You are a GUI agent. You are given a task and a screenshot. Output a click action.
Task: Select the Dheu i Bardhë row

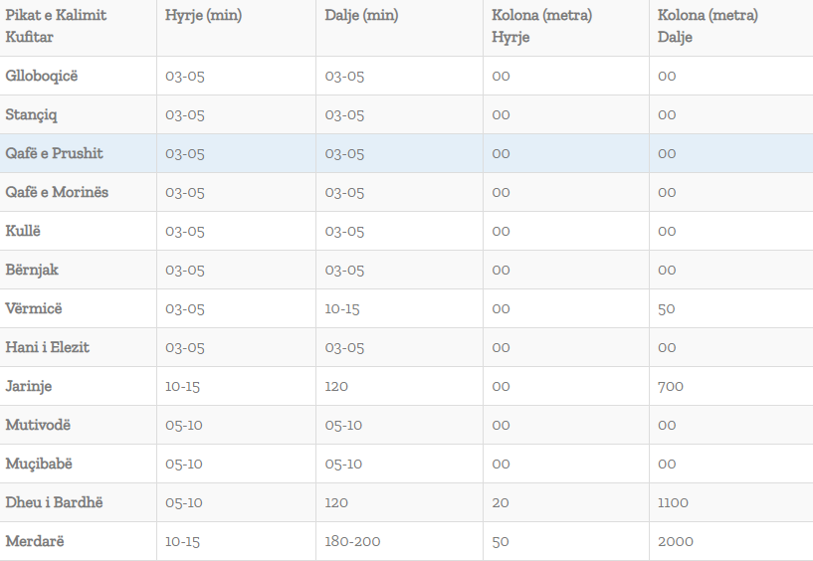[54, 502]
